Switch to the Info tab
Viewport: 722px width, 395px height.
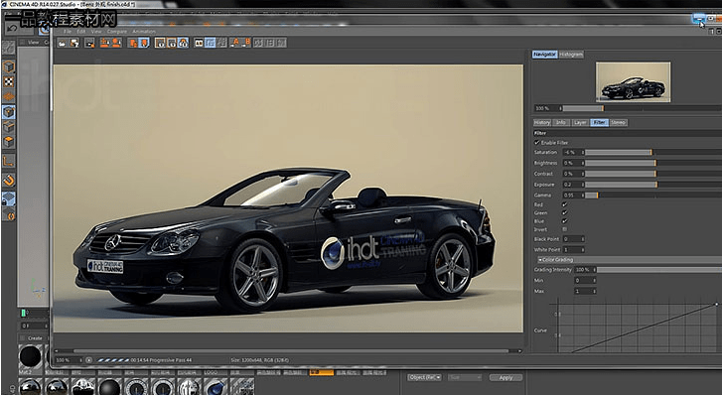(x=560, y=122)
